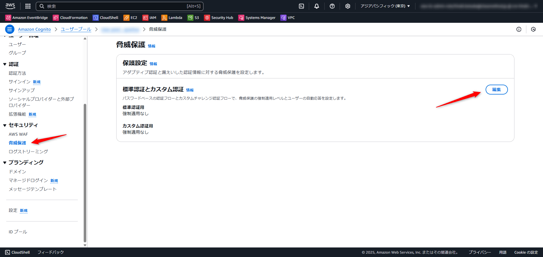The image size is (543, 257).
Task: Click the CloudShell shortcut in favorites bar
Action: (105, 18)
